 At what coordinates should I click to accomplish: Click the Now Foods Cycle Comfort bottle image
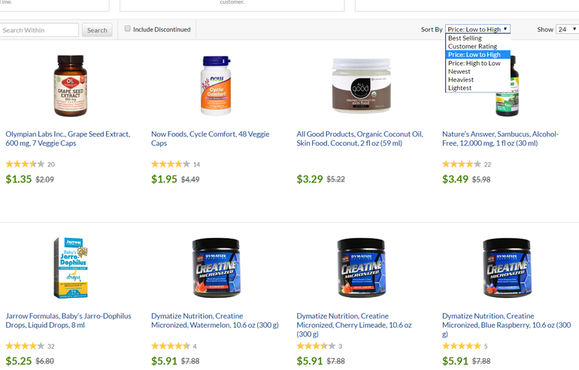click(216, 86)
